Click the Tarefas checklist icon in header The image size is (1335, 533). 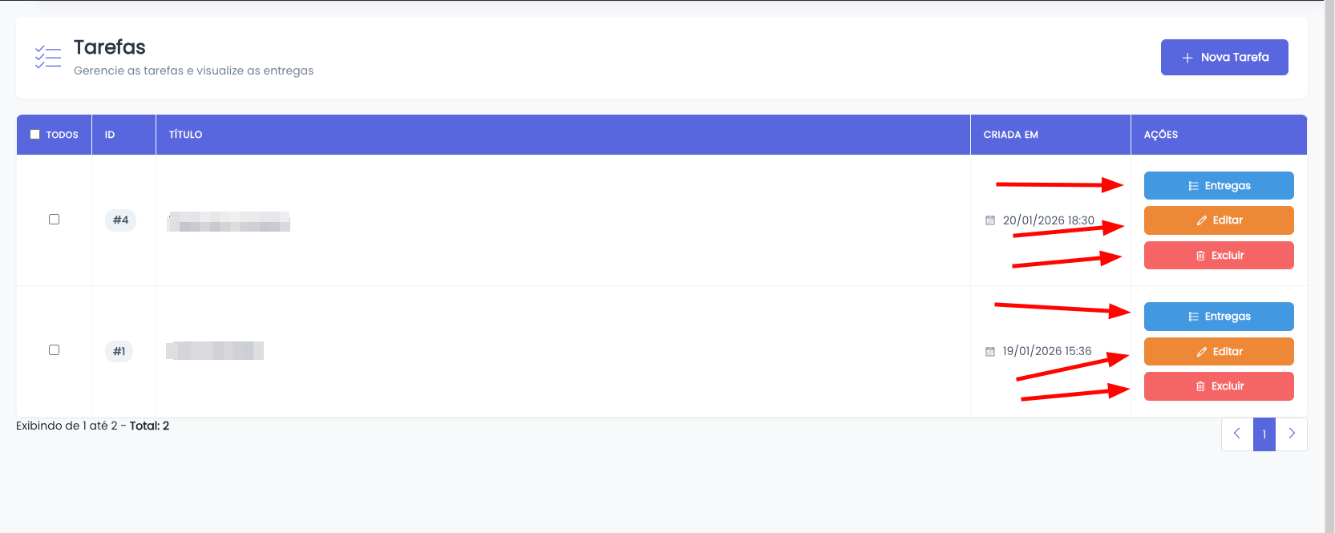(x=48, y=57)
